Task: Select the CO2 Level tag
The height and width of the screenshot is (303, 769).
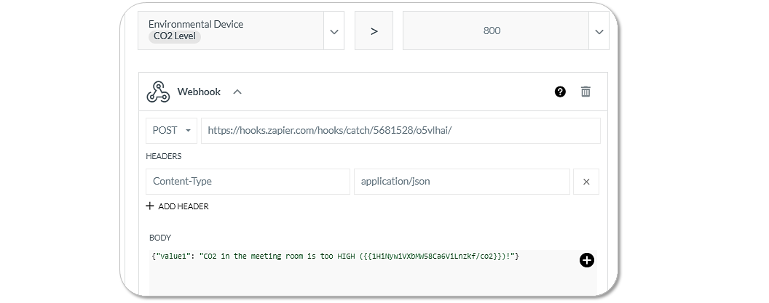Action: pyautogui.click(x=175, y=36)
